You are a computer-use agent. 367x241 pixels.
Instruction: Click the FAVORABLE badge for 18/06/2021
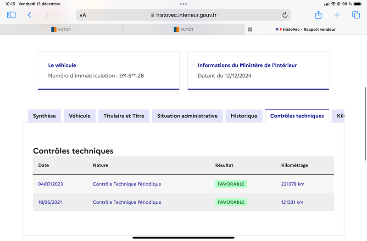tap(231, 202)
